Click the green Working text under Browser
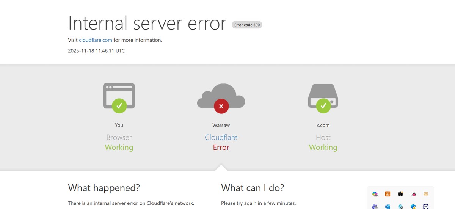455x209 pixels. [119, 147]
